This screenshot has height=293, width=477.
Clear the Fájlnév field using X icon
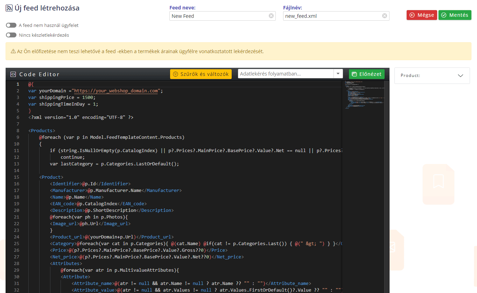point(384,16)
